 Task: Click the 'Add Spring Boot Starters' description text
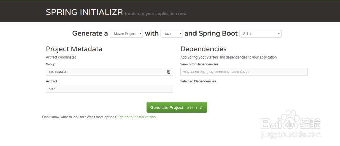pos(228,57)
